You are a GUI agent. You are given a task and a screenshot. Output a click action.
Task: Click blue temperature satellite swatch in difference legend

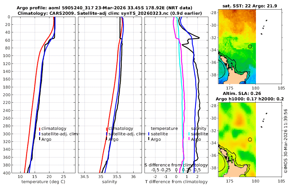click(x=149, y=134)
